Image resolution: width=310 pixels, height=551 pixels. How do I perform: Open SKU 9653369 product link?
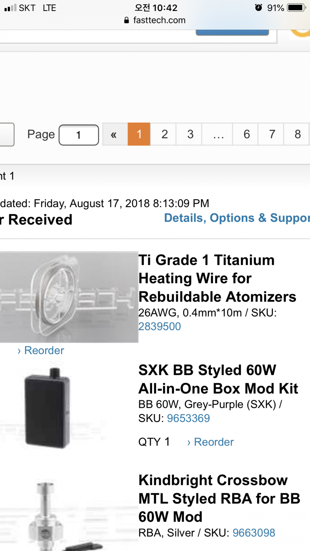188,418
